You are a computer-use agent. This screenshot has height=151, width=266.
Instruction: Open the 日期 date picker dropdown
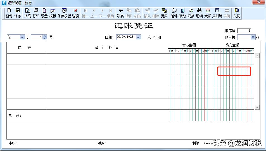pyautogui.click(x=138, y=37)
